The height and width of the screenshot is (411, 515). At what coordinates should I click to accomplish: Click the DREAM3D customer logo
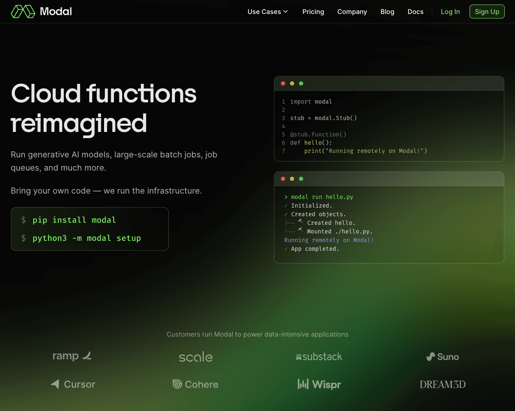click(443, 385)
